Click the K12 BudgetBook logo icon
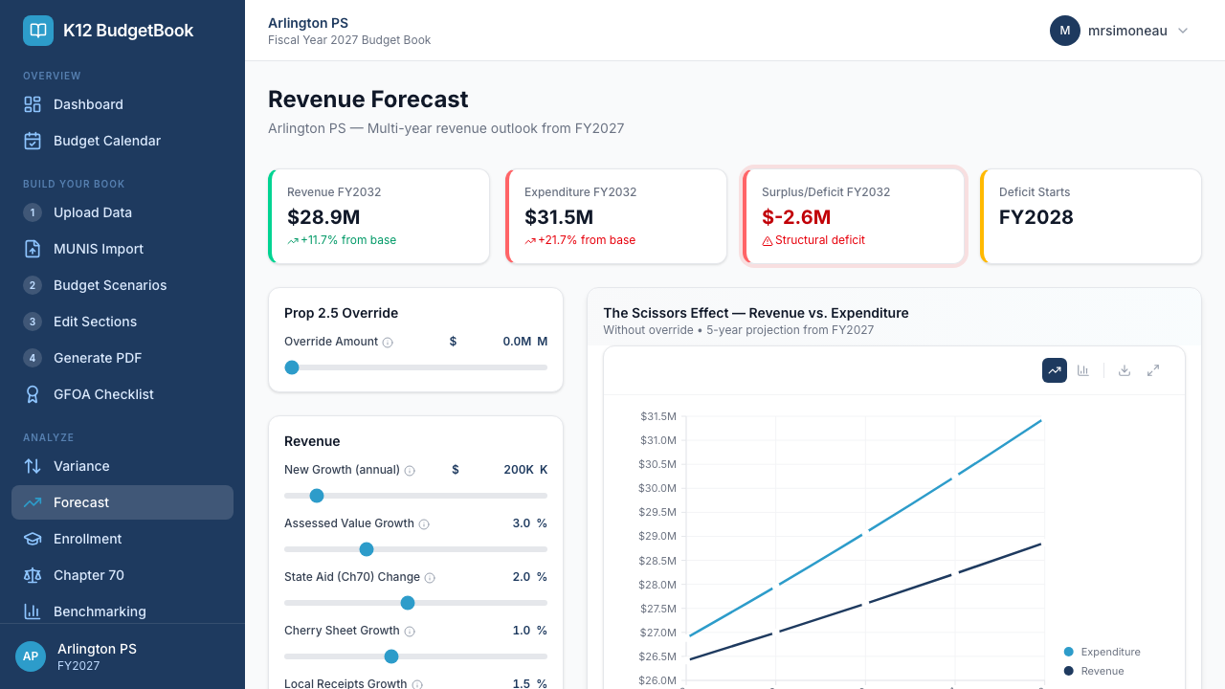Viewport: 1225px width, 689px height. (x=38, y=31)
